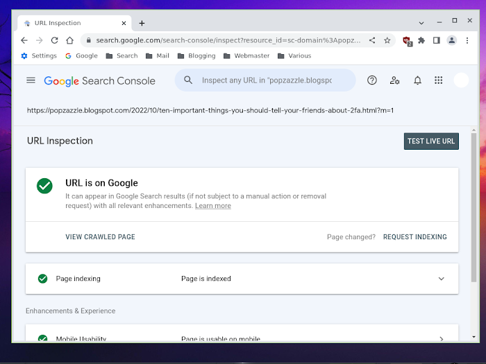This screenshot has width=486, height=364.
Task: Open the notifications bell
Action: (417, 80)
